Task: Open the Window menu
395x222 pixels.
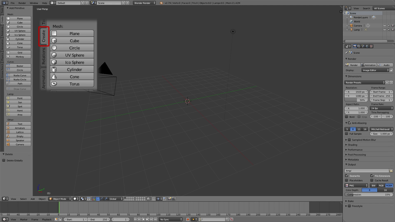Action: (34, 3)
